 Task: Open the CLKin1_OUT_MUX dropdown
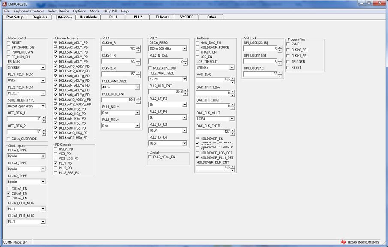tap(26, 222)
